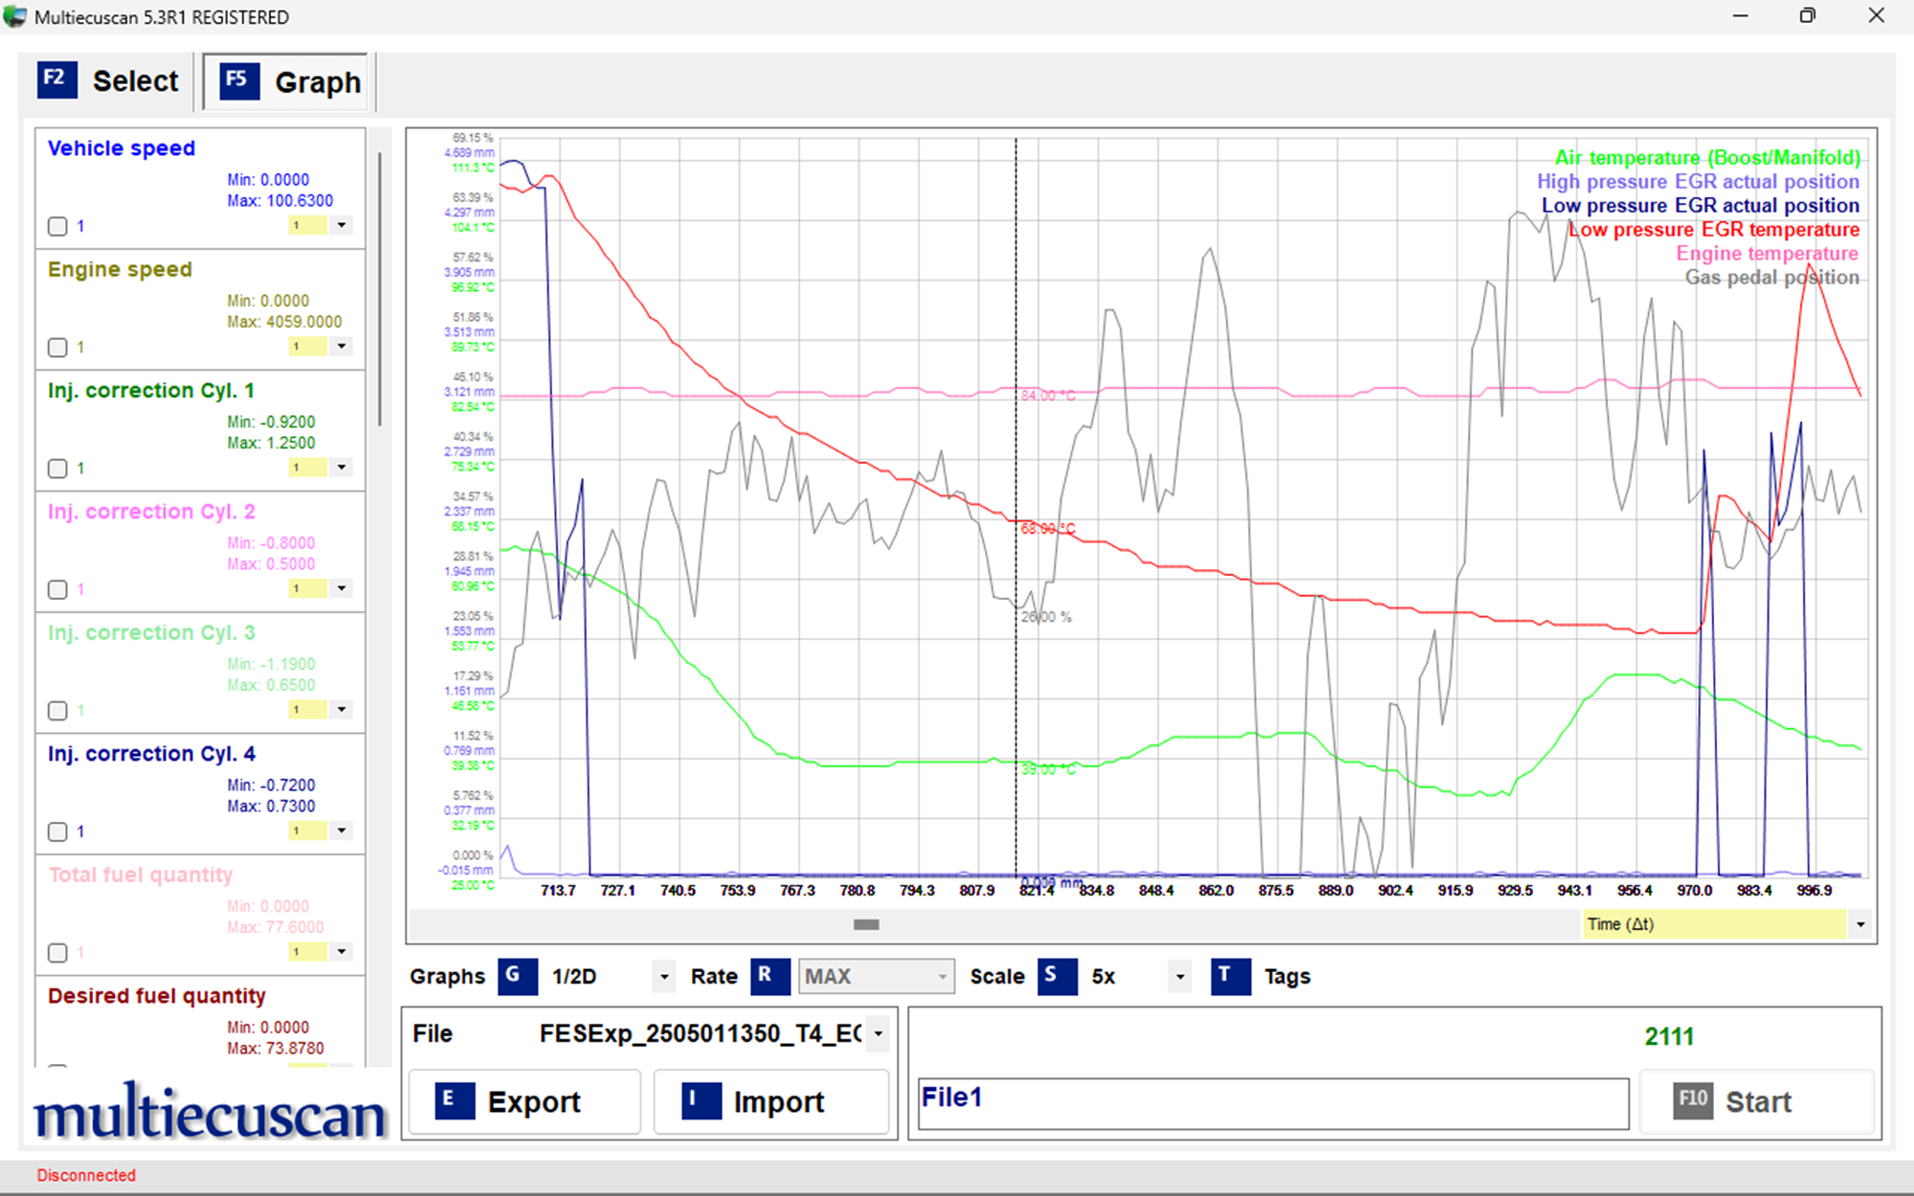Click Air temperature (Boost/Manifold) legend entry

pos(1707,158)
